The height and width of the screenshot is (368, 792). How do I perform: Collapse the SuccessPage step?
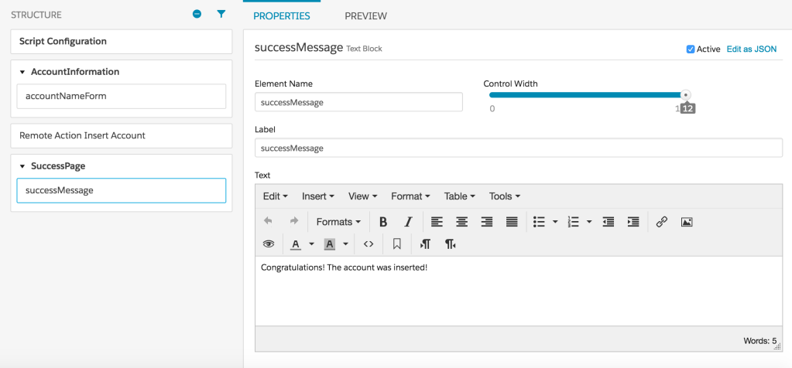coord(22,166)
